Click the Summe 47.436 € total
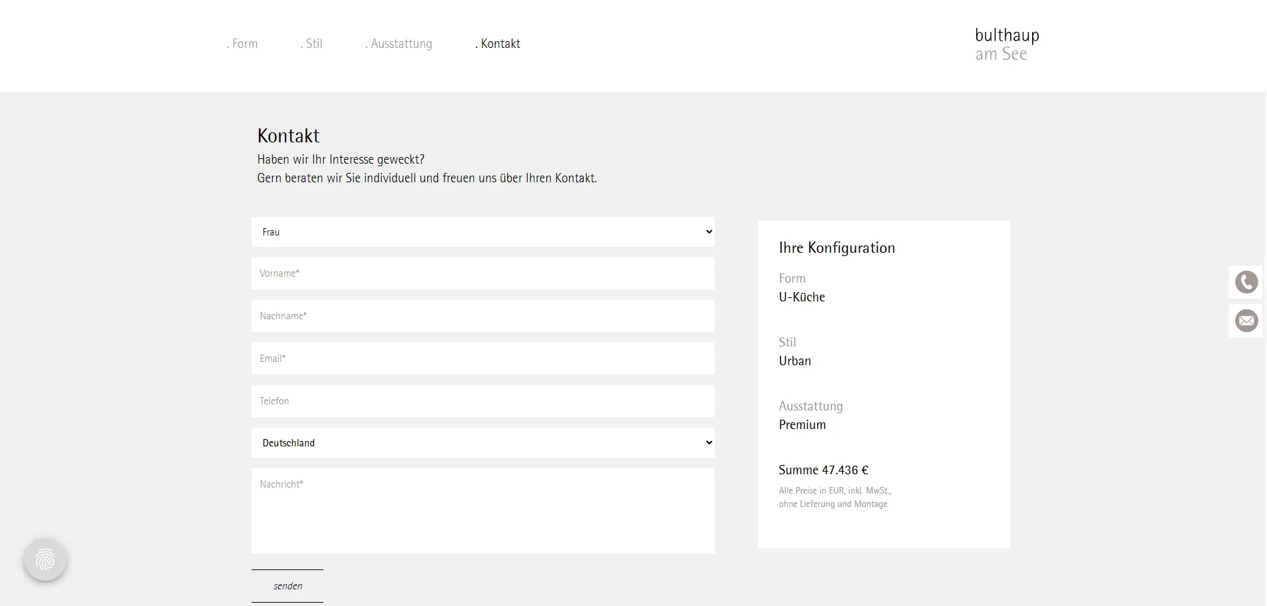This screenshot has width=1267, height=606. click(823, 470)
